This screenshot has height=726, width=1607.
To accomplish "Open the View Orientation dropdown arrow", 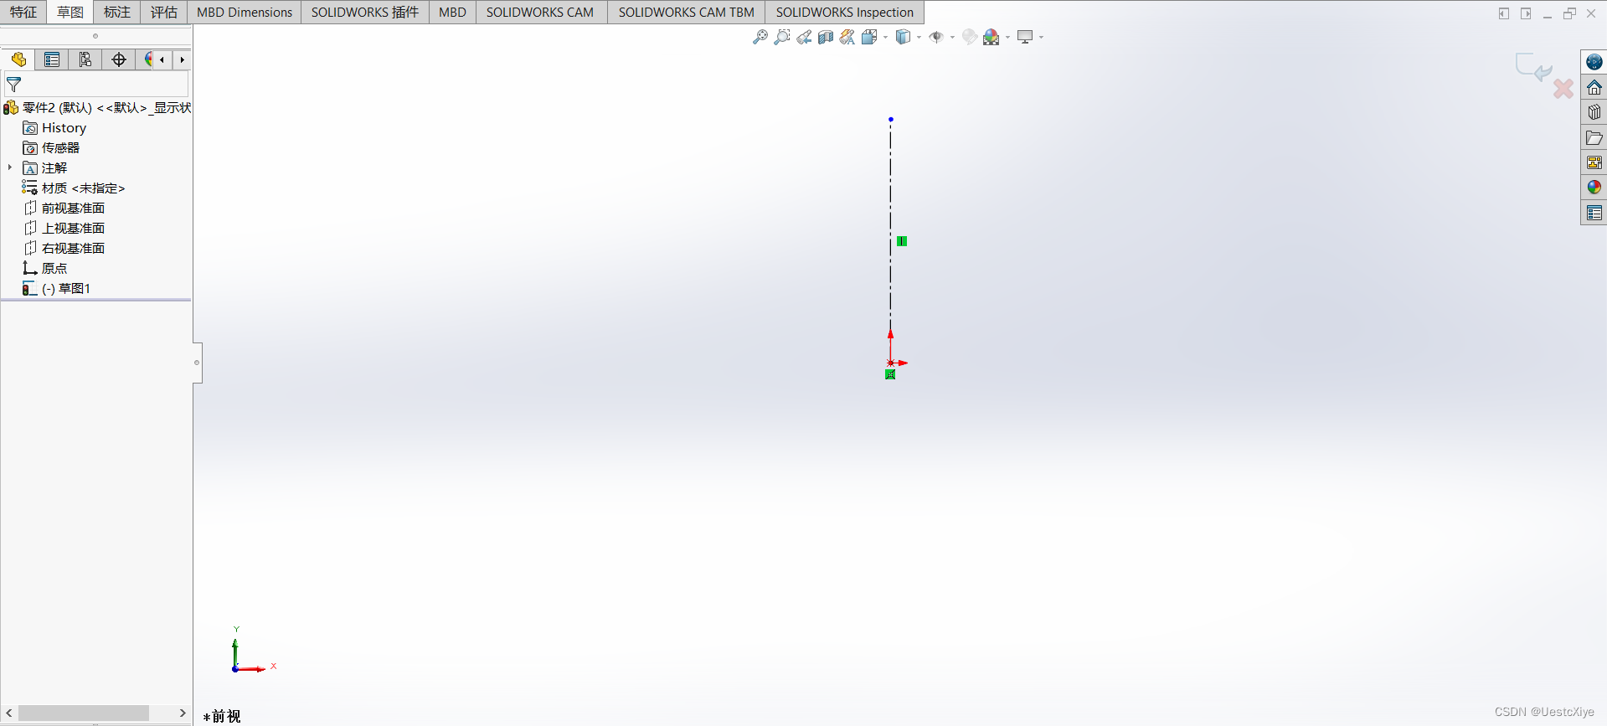I will 885,37.
